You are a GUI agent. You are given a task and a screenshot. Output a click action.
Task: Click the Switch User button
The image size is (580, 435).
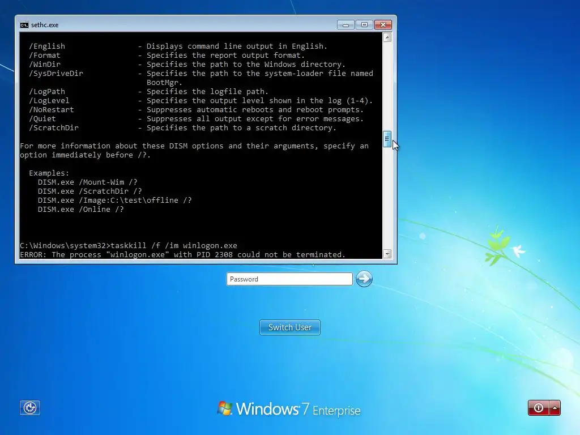290,327
